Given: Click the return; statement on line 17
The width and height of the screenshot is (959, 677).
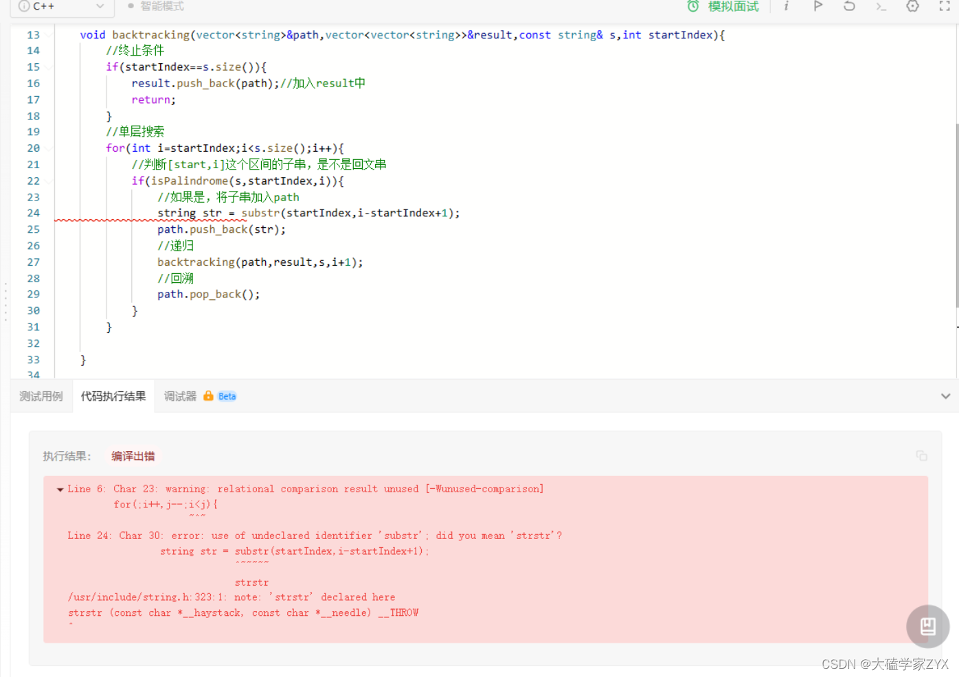Looking at the screenshot, I should (154, 100).
